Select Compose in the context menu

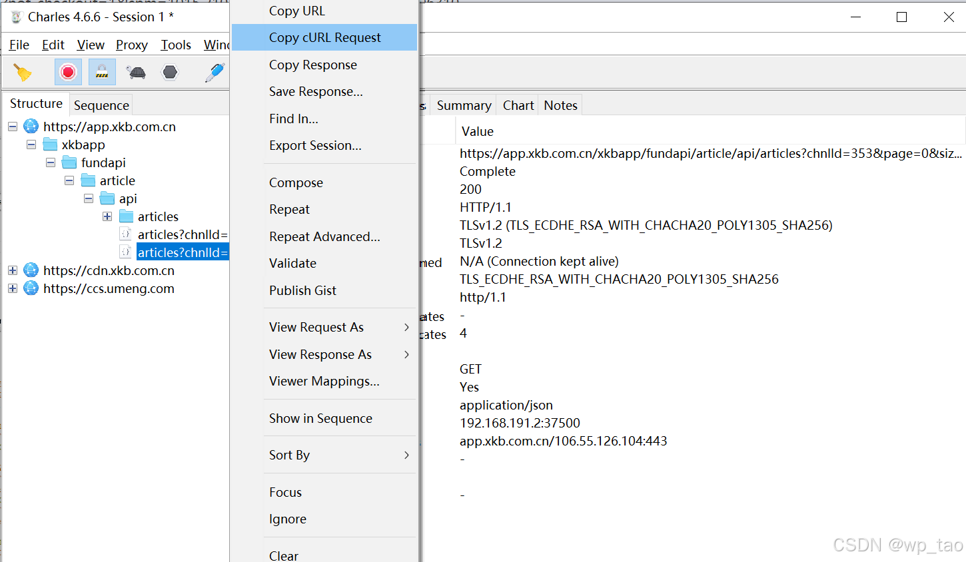pos(324,182)
